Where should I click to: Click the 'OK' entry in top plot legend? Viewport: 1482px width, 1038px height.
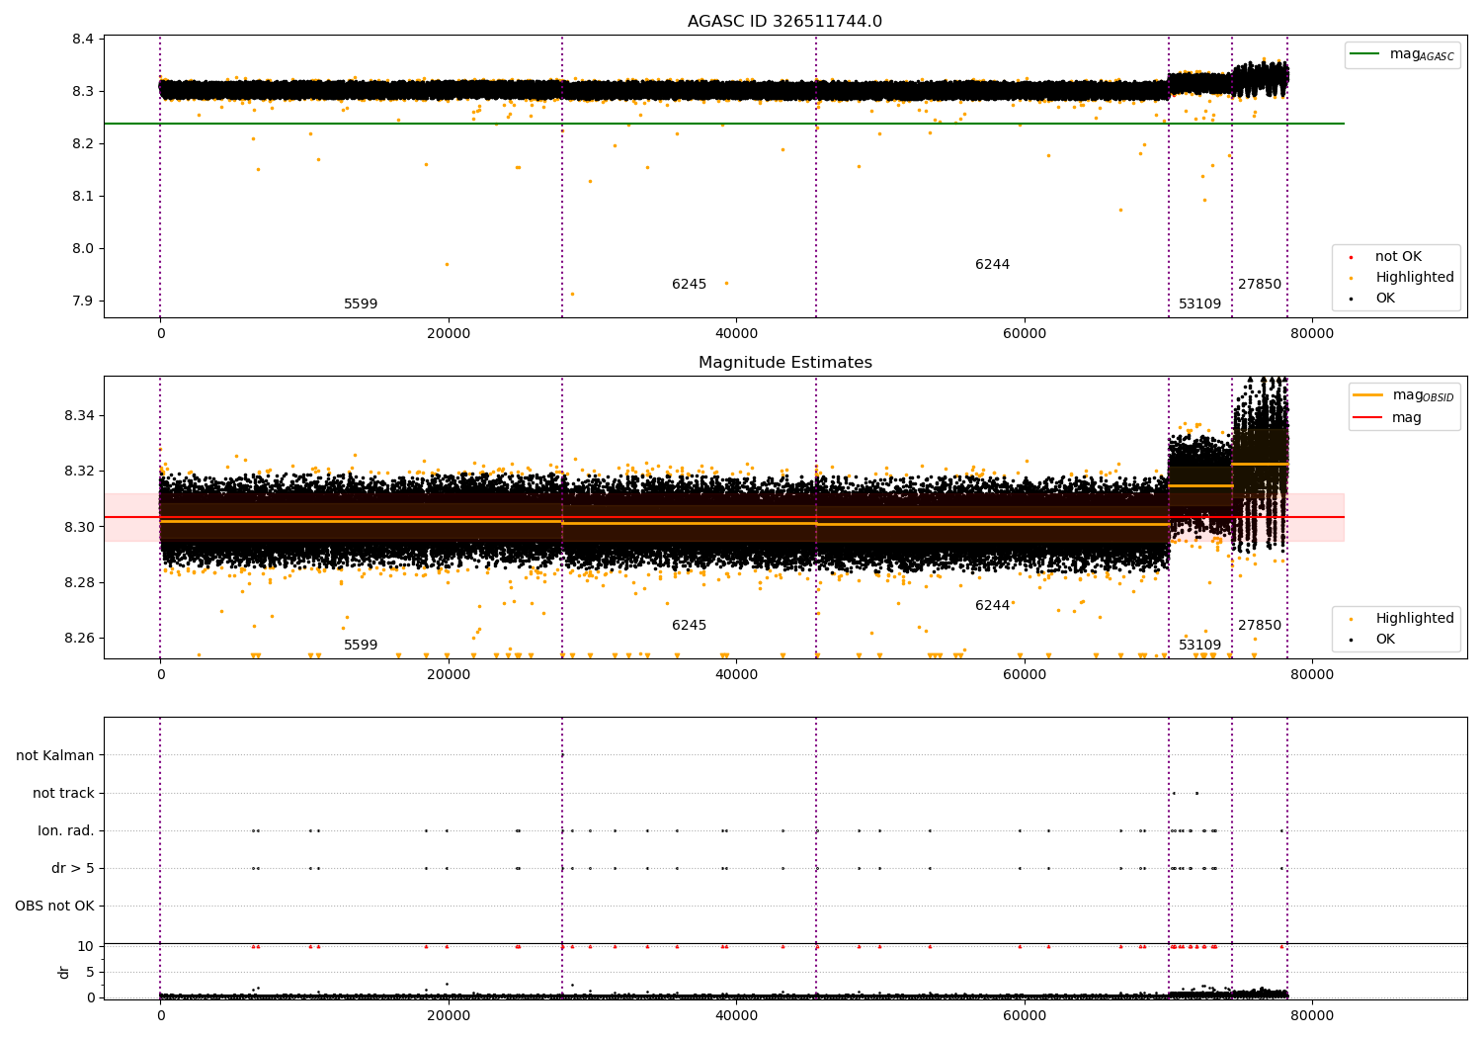pyautogui.click(x=1385, y=299)
